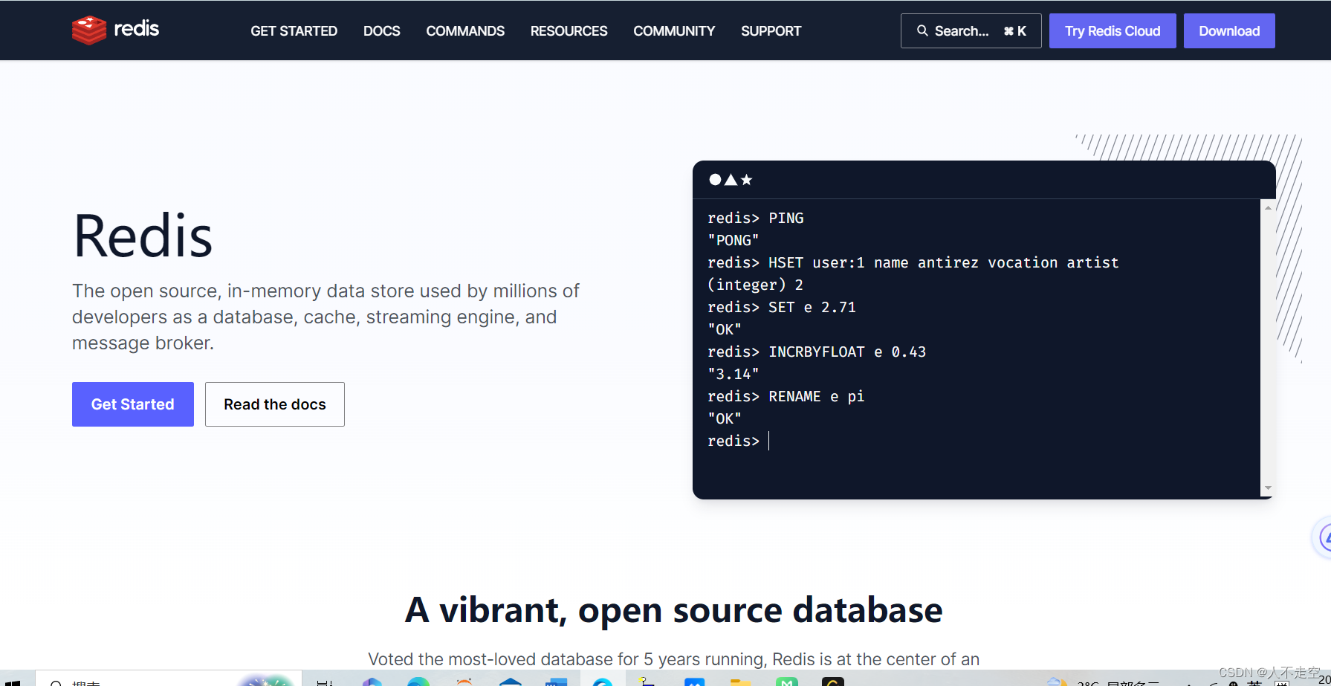This screenshot has width=1331, height=686.
Task: Click Read the docs button
Action: point(275,404)
